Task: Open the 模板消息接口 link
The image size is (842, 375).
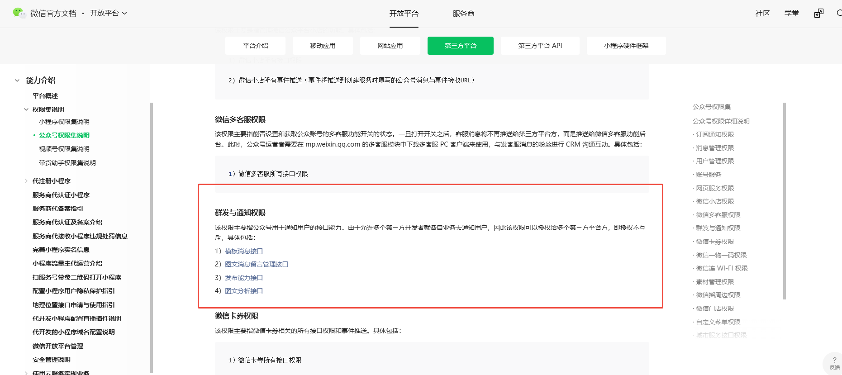Action: pyautogui.click(x=244, y=251)
